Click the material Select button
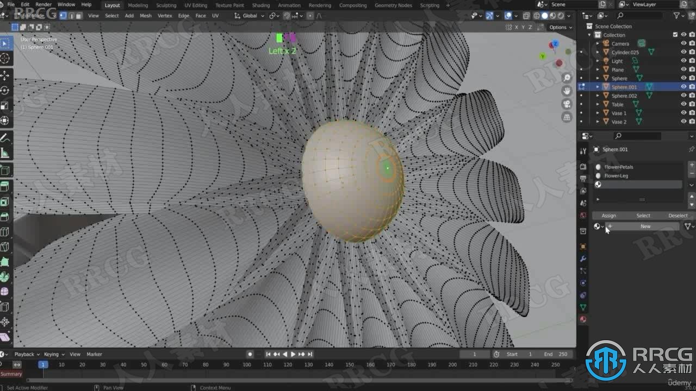The height and width of the screenshot is (391, 696). coord(643,216)
